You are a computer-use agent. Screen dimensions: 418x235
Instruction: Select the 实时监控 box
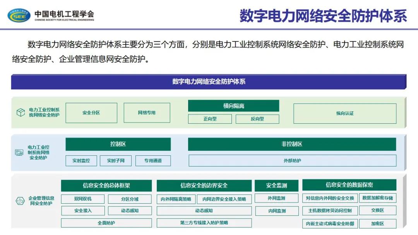coord(81,161)
